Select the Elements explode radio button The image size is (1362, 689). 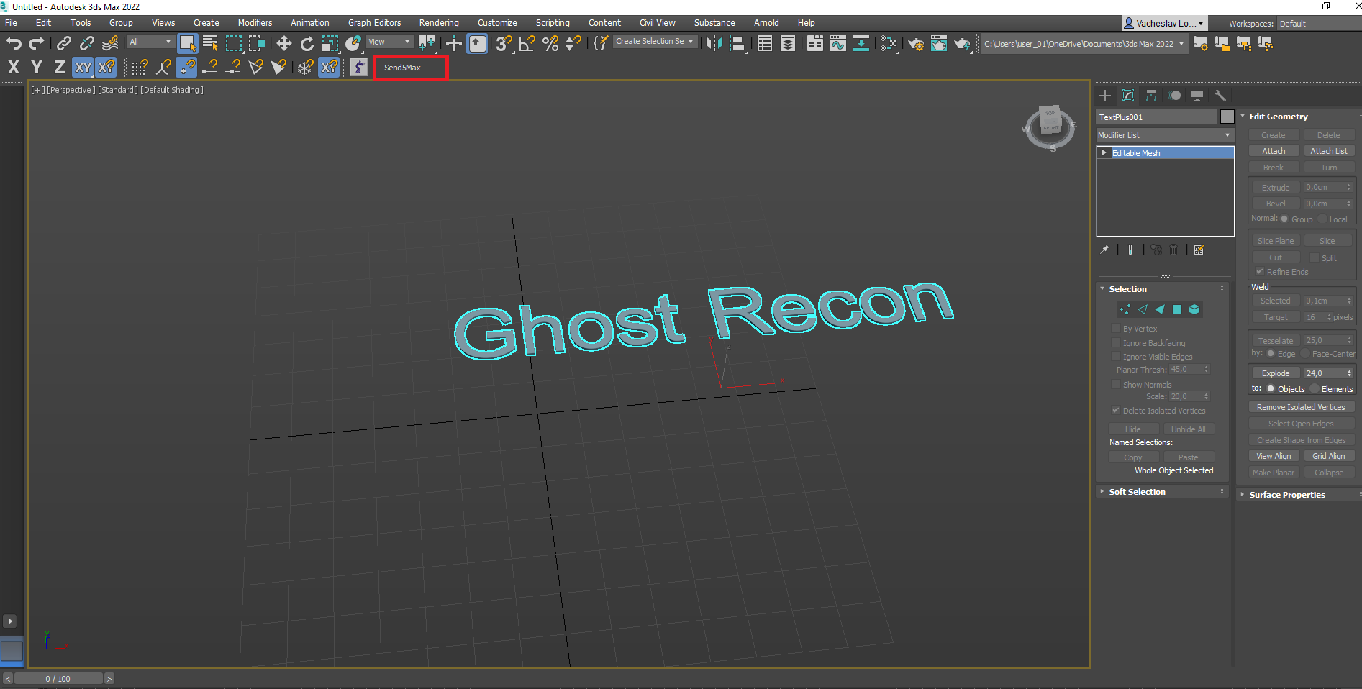1315,389
